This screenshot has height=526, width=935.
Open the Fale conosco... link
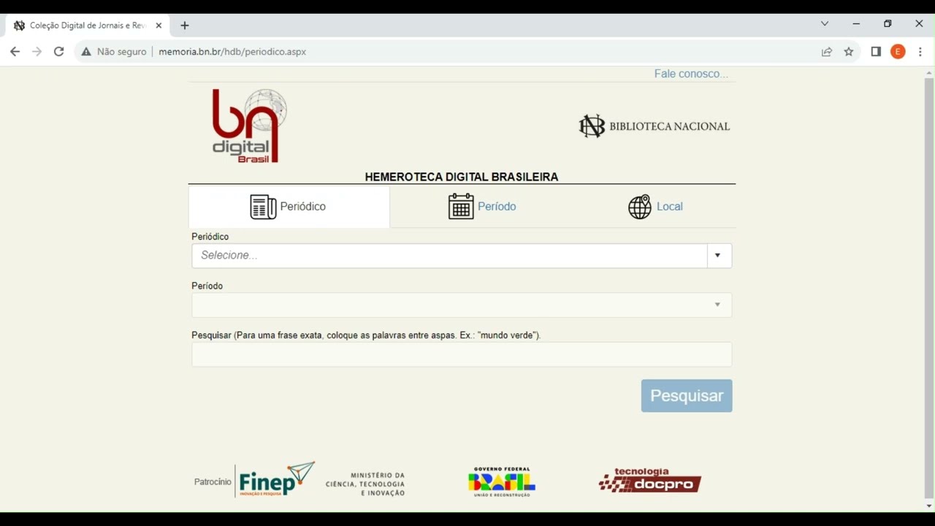coord(691,74)
